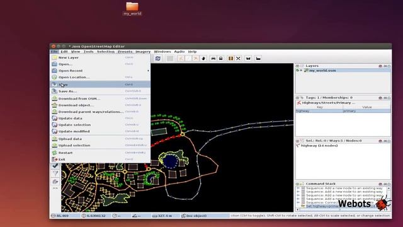Choose Save As... from File menu
The width and height of the screenshot is (403, 227).
tap(100, 91)
